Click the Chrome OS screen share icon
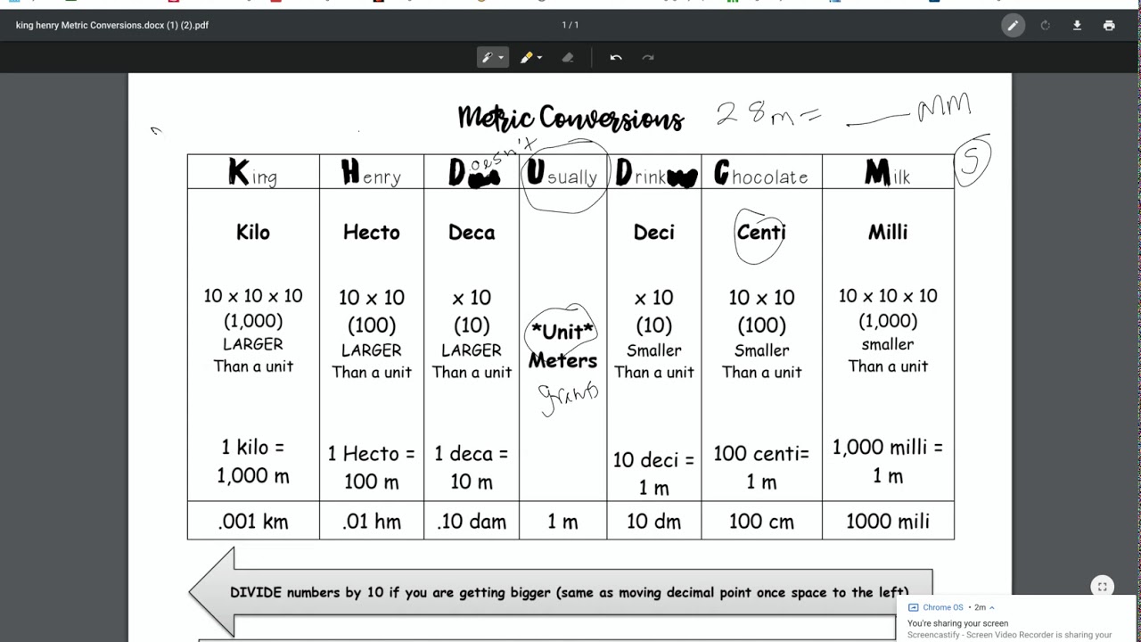The width and height of the screenshot is (1141, 642). [x=913, y=607]
